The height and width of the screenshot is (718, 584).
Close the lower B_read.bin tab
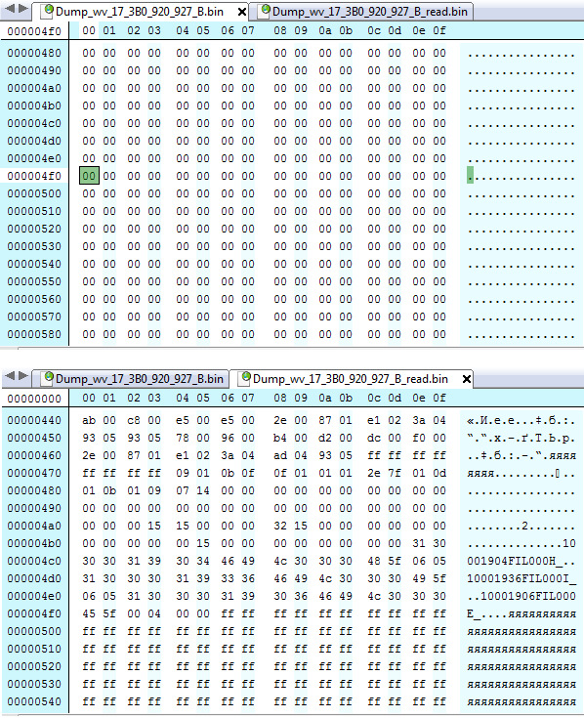(x=467, y=379)
